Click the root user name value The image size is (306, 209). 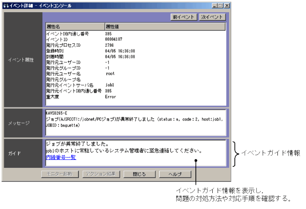click(110, 74)
